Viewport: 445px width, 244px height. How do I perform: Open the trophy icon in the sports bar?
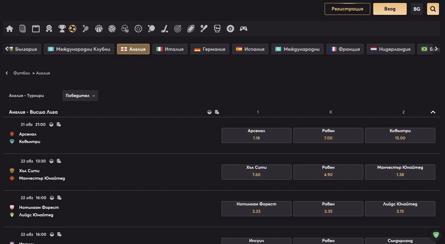(62, 29)
